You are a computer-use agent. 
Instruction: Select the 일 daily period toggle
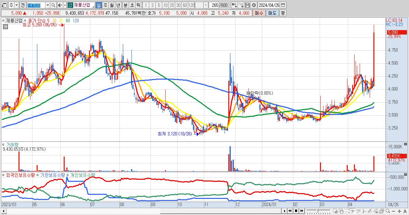point(99,5)
